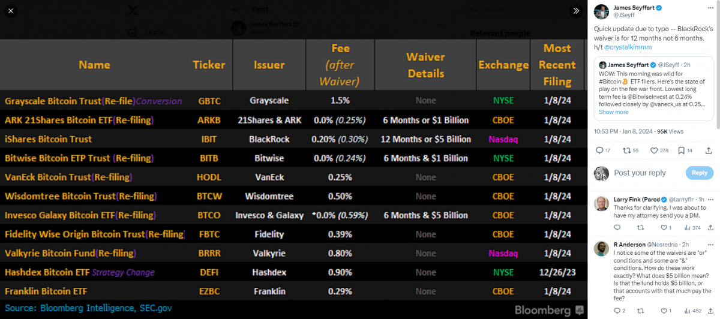Close the image viewer with X button
Viewport: 720px width, 319px height.
12,11
